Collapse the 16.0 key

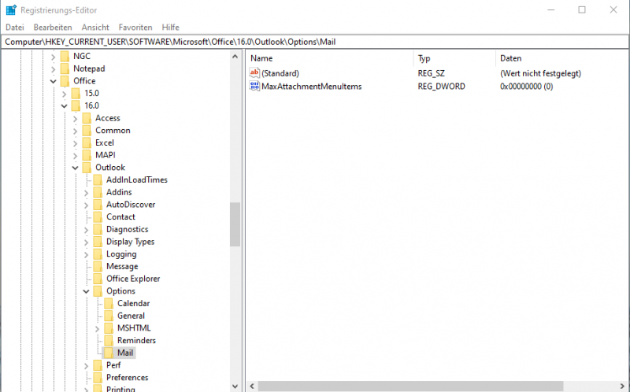coord(65,106)
